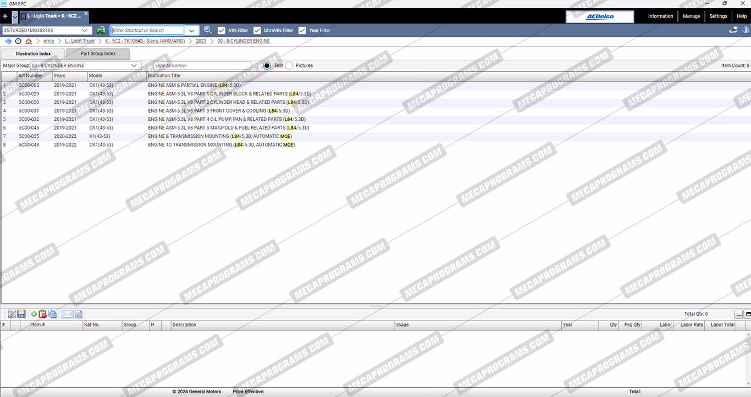Go to home via house icon

point(29,41)
